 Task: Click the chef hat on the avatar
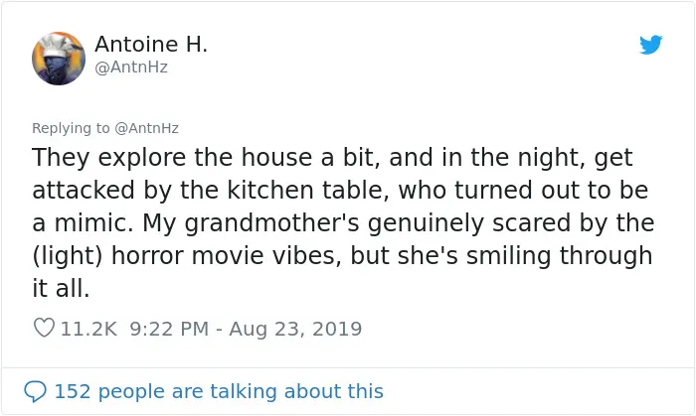coord(58,43)
